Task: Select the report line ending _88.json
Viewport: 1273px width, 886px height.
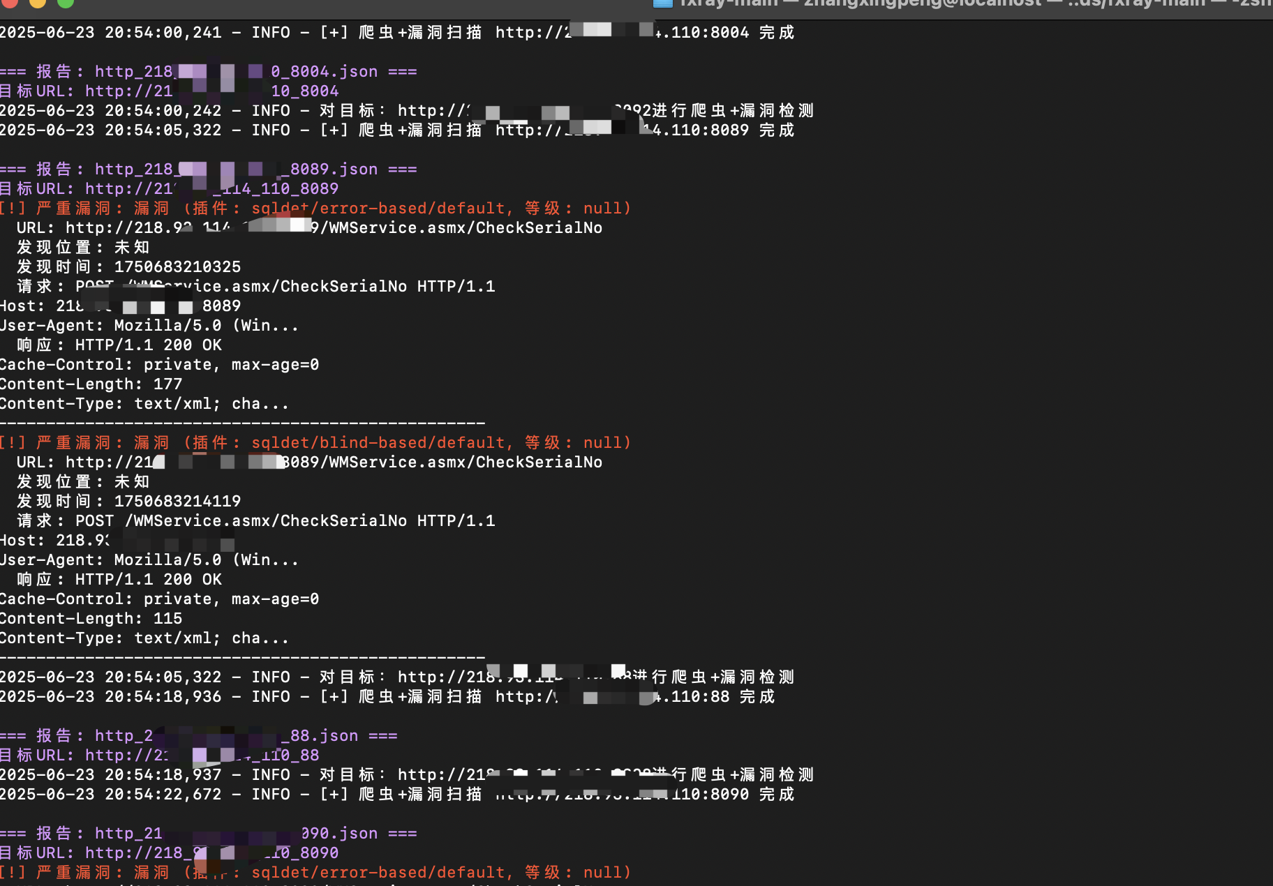Action: point(199,736)
